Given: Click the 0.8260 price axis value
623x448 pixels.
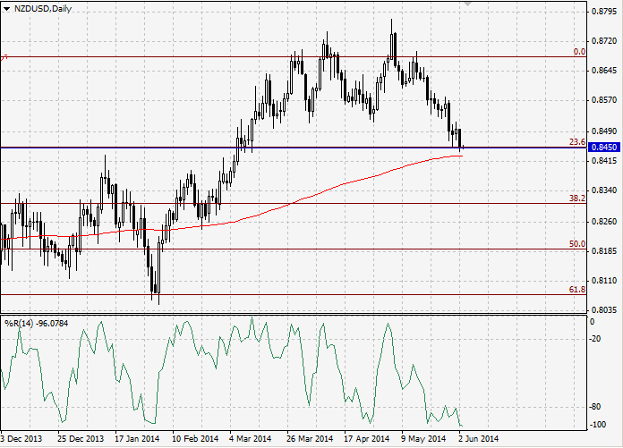Looking at the screenshot, I should (x=604, y=222).
